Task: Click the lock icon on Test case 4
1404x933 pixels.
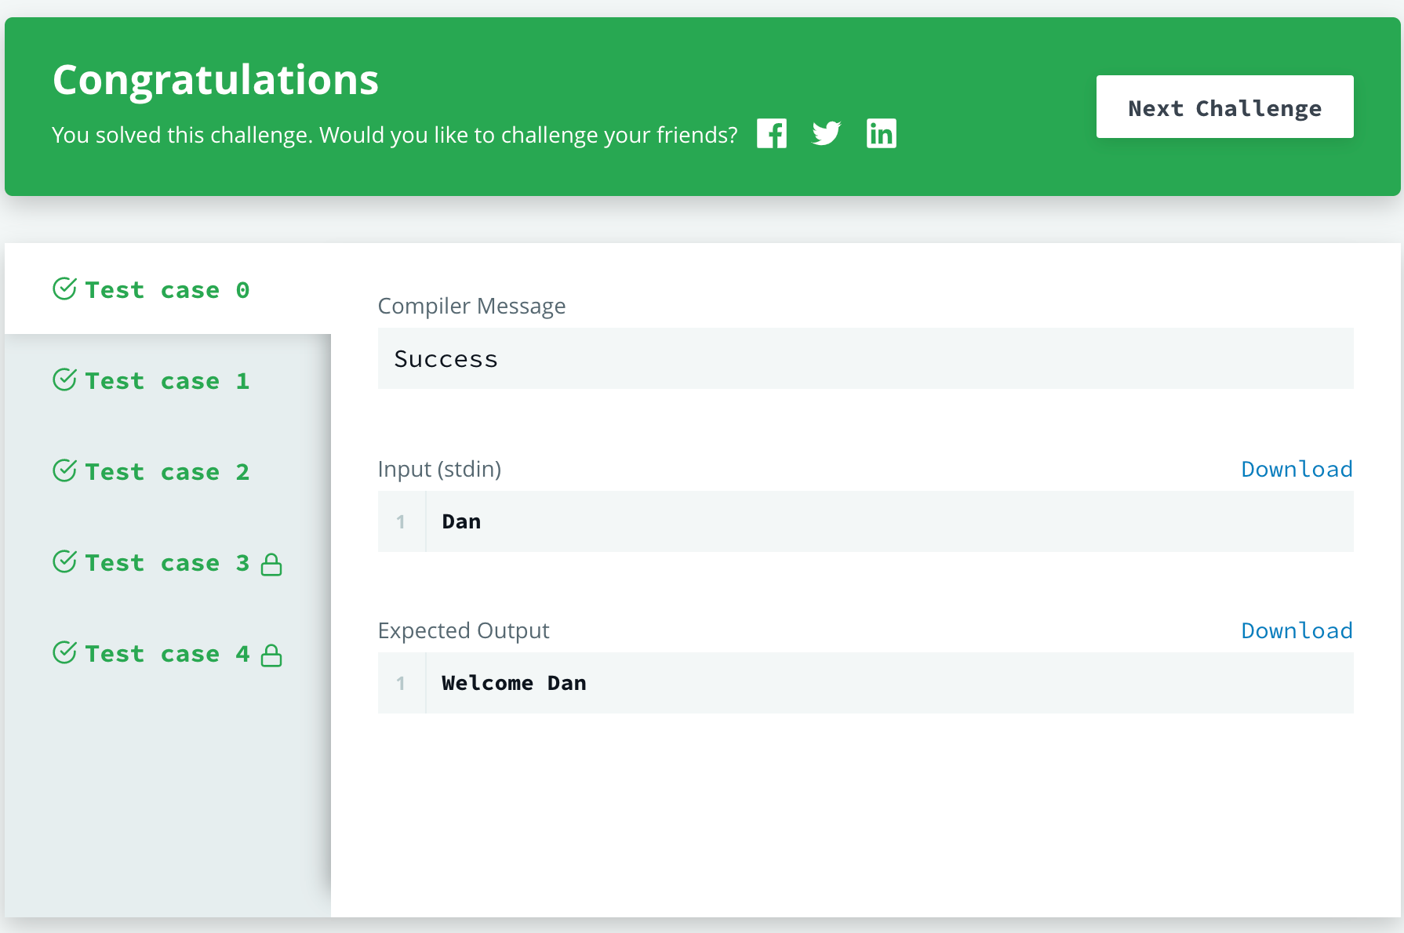Action: point(271,655)
